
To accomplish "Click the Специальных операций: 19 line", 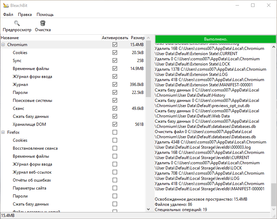I will (181, 210).
